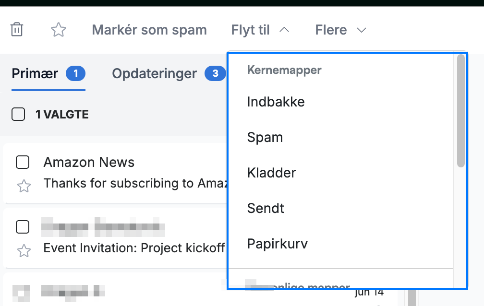Click the star icon in toolbar

tap(59, 30)
